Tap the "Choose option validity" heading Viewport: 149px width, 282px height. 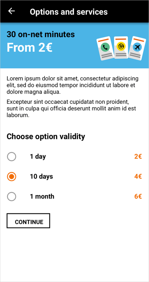pos(46,137)
